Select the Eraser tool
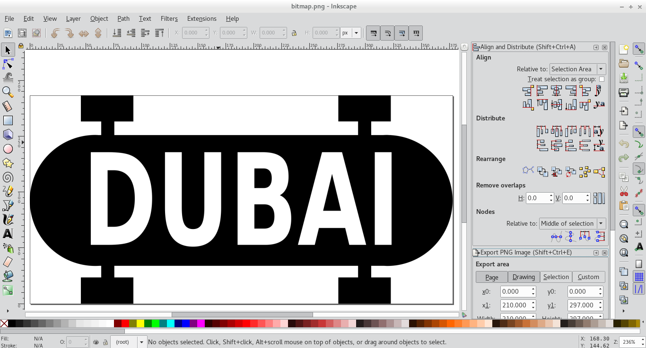 click(x=8, y=262)
